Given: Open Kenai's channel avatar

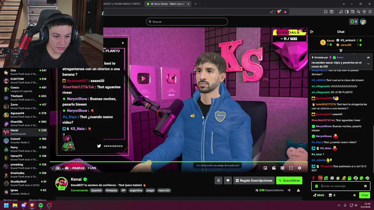Looking at the screenshot, I should click(x=61, y=183).
